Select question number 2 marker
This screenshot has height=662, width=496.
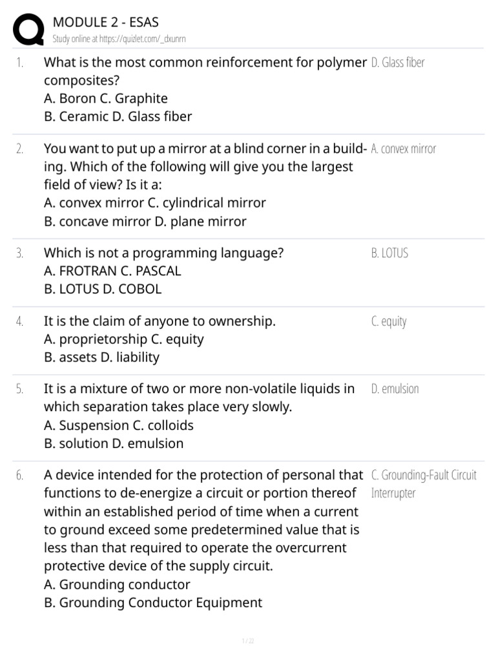click(x=20, y=149)
